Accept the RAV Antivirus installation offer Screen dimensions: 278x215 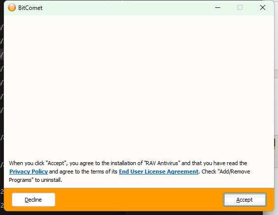tap(244, 200)
